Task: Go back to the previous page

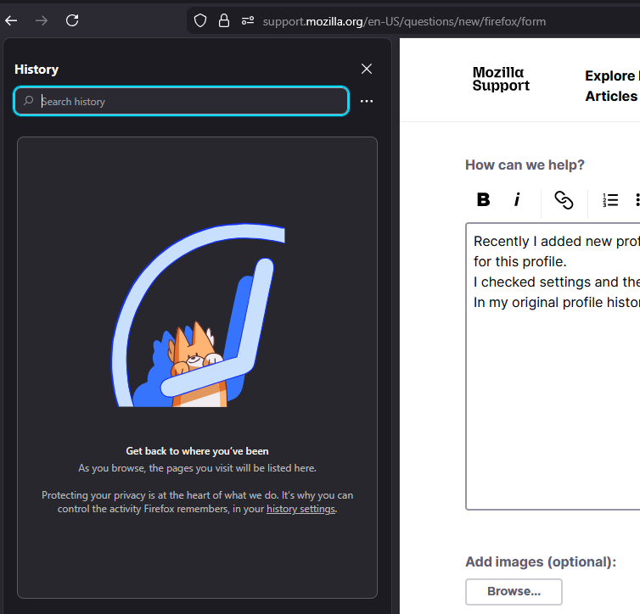Action: 11,20
